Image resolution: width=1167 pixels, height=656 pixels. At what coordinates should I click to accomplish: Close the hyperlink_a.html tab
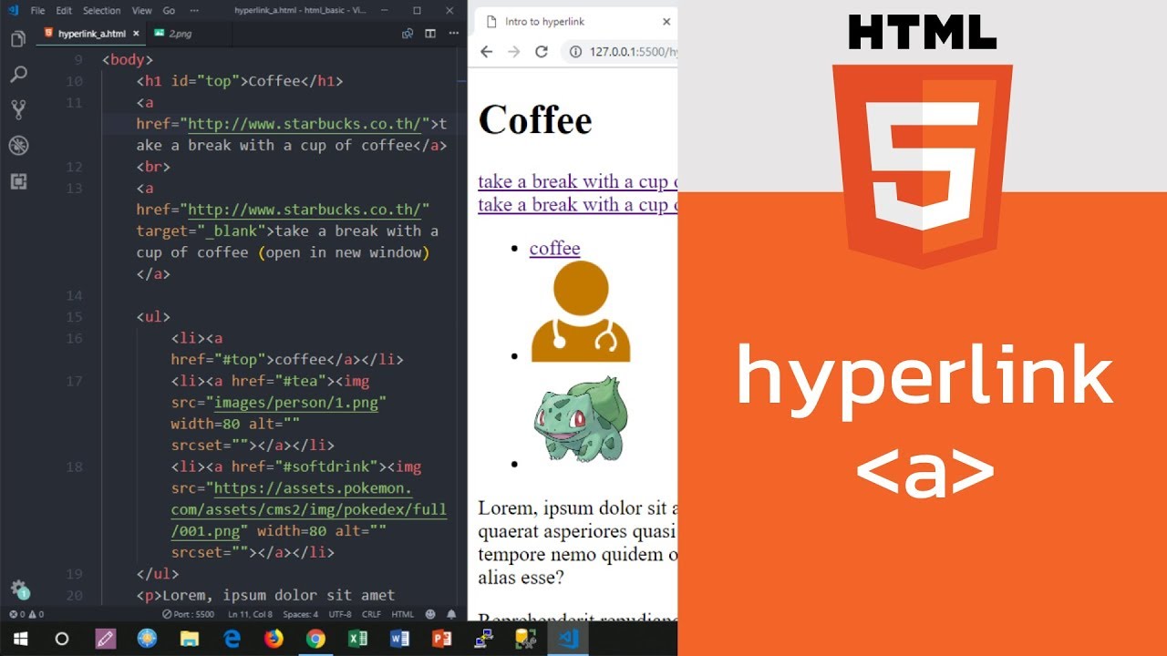click(x=136, y=34)
